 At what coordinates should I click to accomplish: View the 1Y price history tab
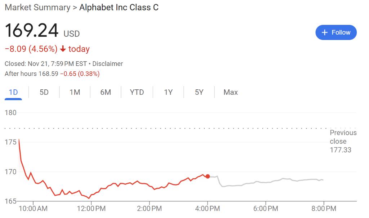[x=168, y=92]
